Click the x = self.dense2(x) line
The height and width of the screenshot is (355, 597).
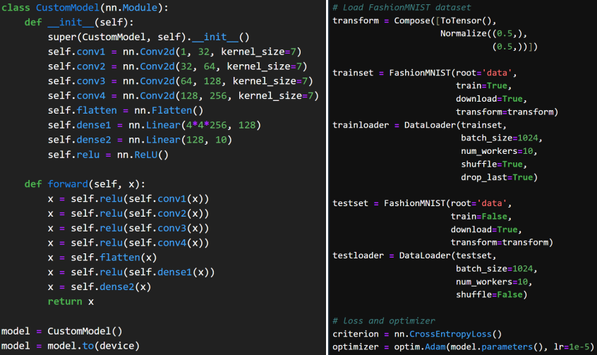click(99, 287)
